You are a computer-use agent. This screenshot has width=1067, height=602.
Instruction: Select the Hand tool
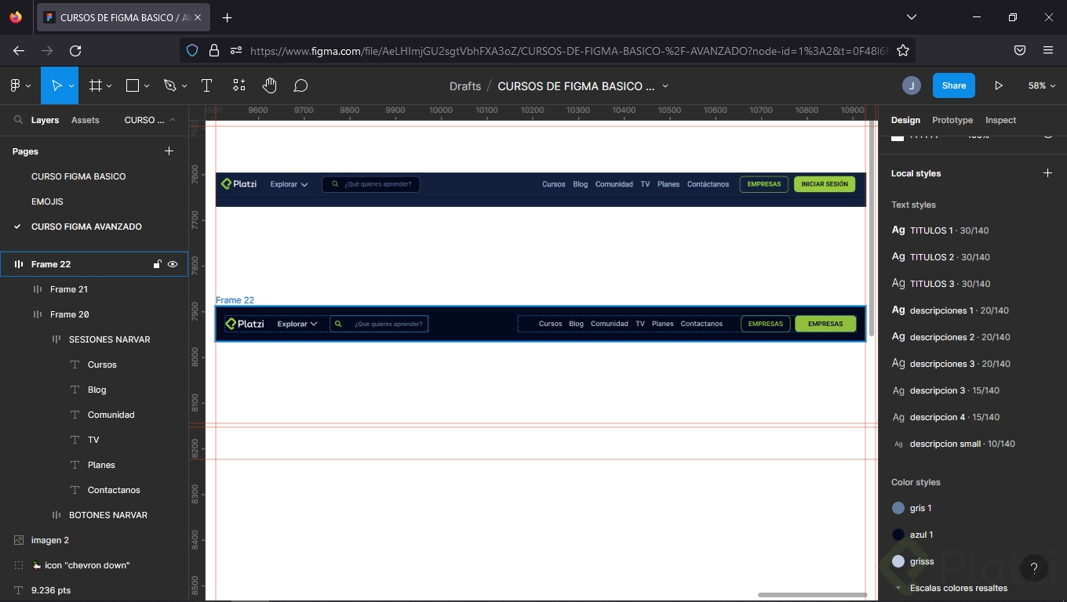pos(269,85)
